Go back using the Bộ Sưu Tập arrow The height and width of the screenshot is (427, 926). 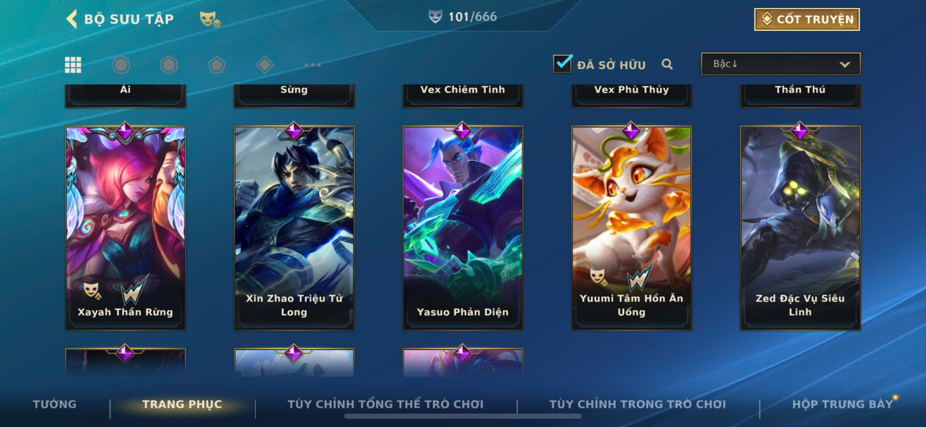[72, 19]
